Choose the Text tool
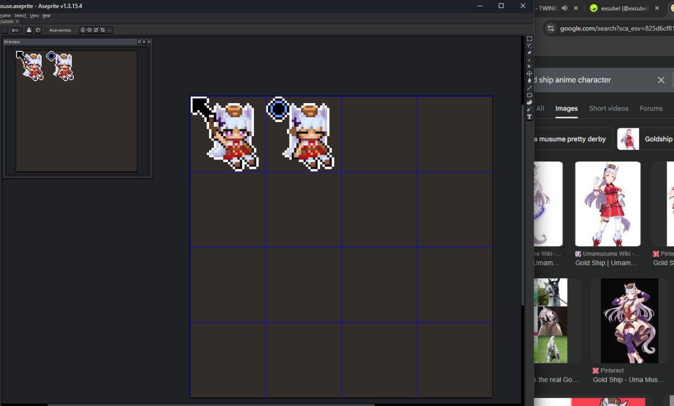 (x=529, y=116)
